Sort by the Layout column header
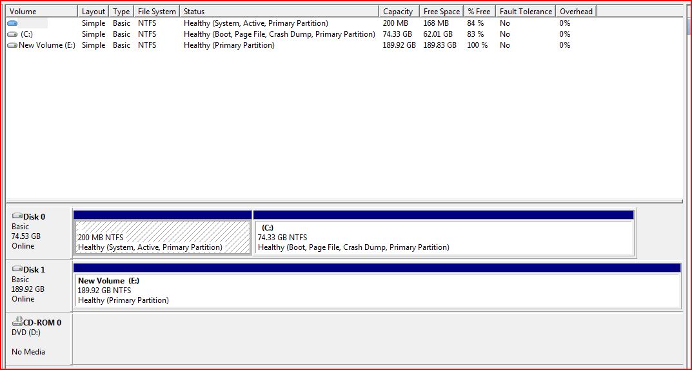This screenshot has width=692, height=370. coord(94,12)
